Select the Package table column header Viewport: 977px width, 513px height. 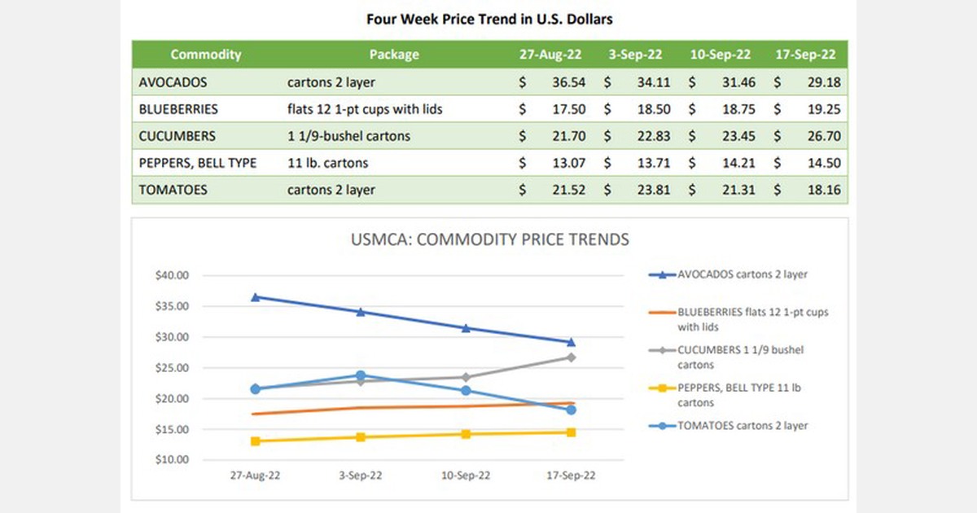tap(394, 55)
